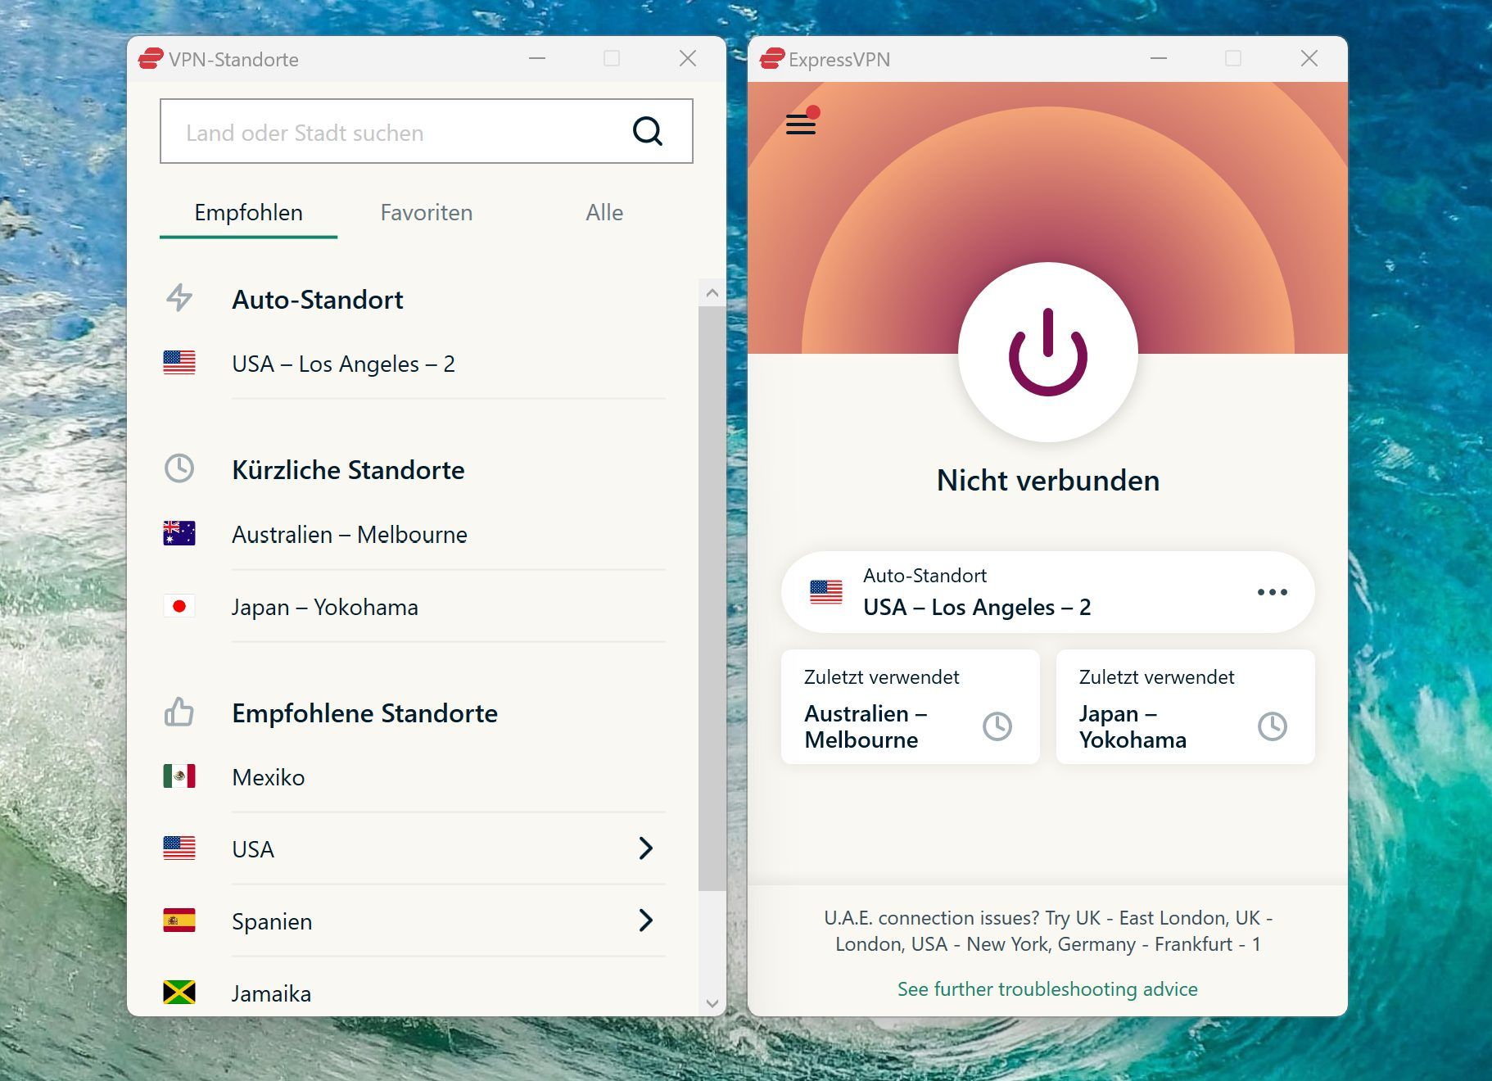This screenshot has width=1492, height=1081.
Task: Switch to the Favoriten tab
Action: click(426, 213)
